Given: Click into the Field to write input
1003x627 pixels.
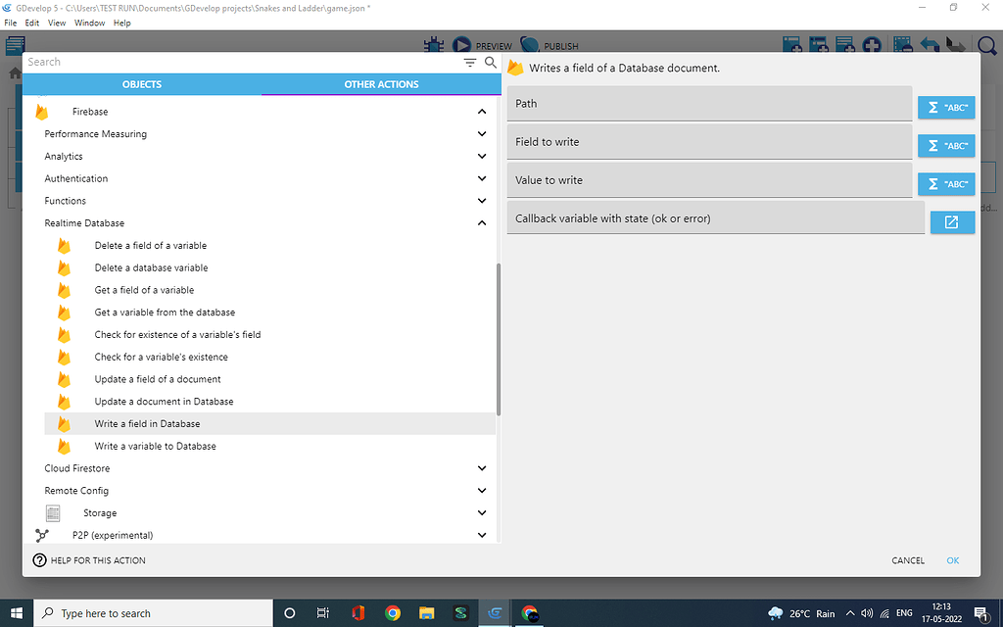Looking at the screenshot, I should (709, 142).
